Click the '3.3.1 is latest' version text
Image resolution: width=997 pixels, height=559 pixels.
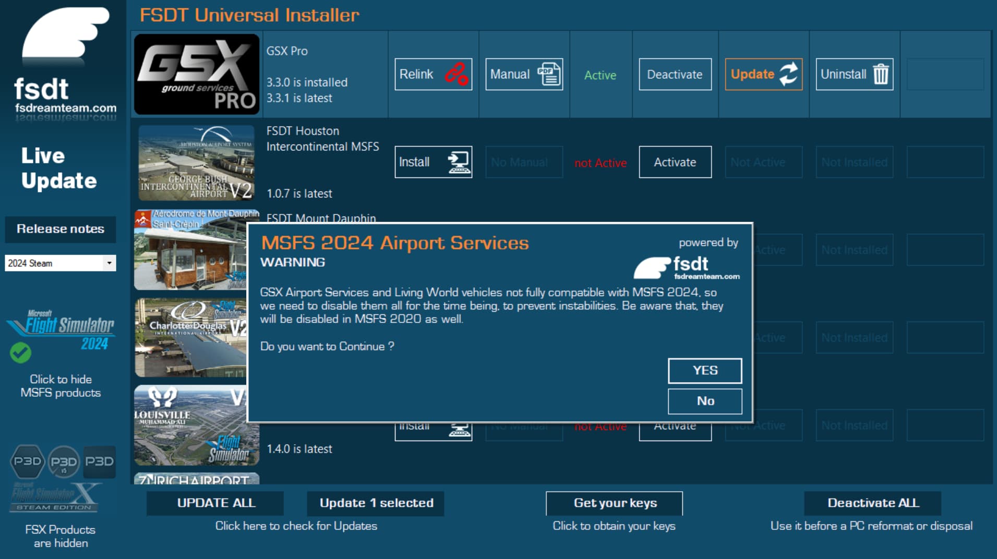pyautogui.click(x=299, y=98)
